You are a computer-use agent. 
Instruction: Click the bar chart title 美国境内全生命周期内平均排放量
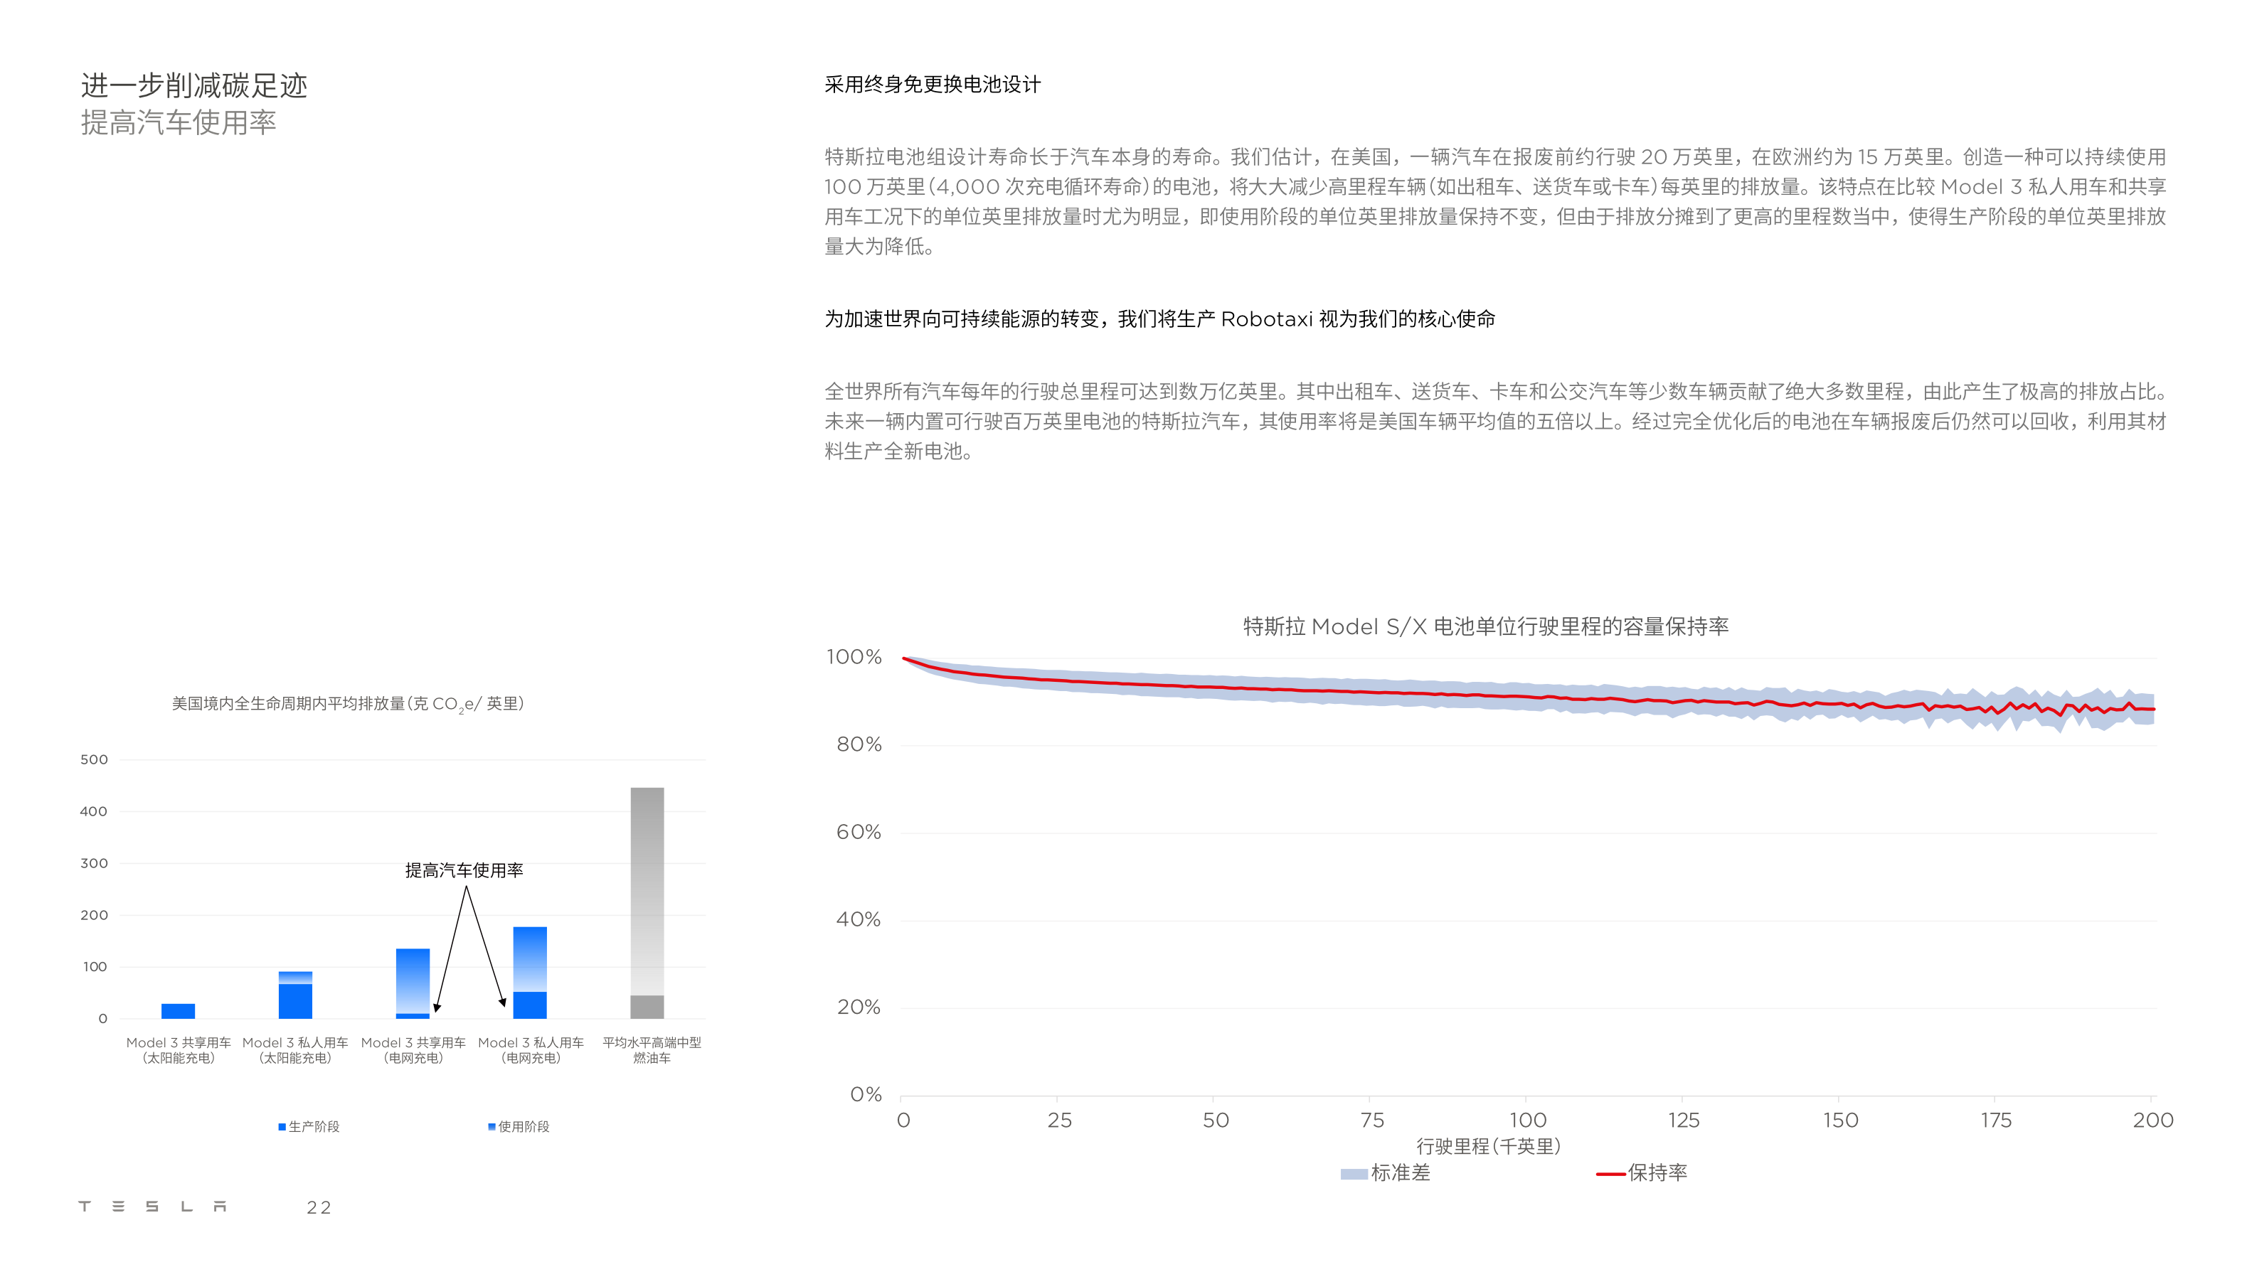tap(348, 703)
